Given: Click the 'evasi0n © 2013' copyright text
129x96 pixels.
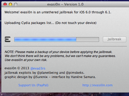Looking at the screenshot, I should [17, 68].
